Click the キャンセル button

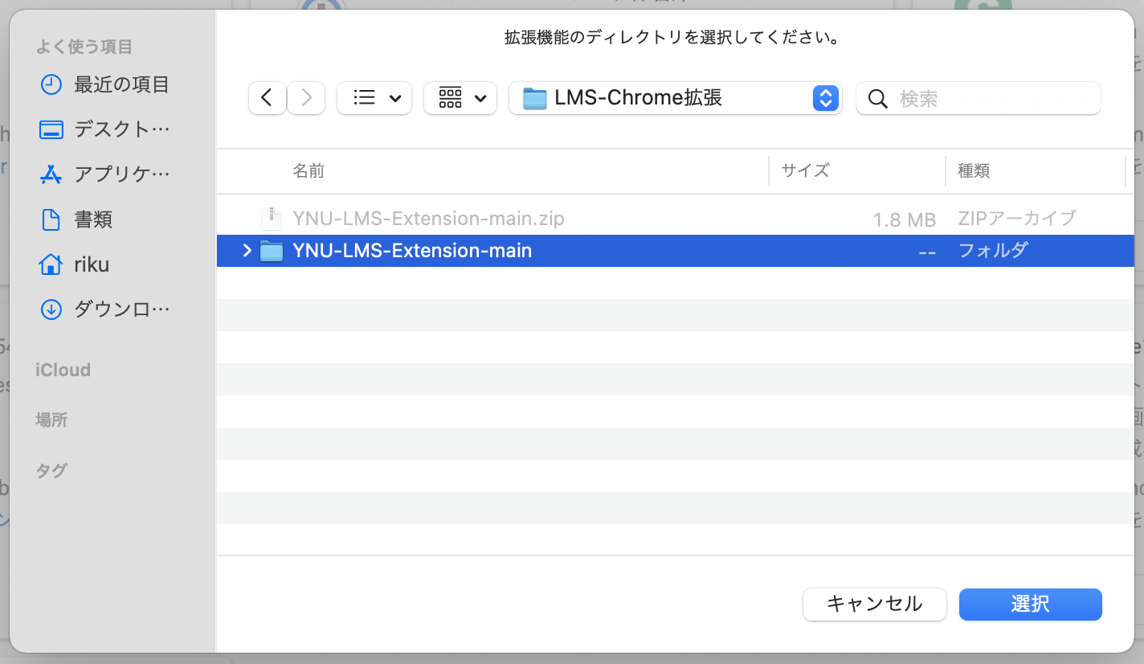point(875,605)
